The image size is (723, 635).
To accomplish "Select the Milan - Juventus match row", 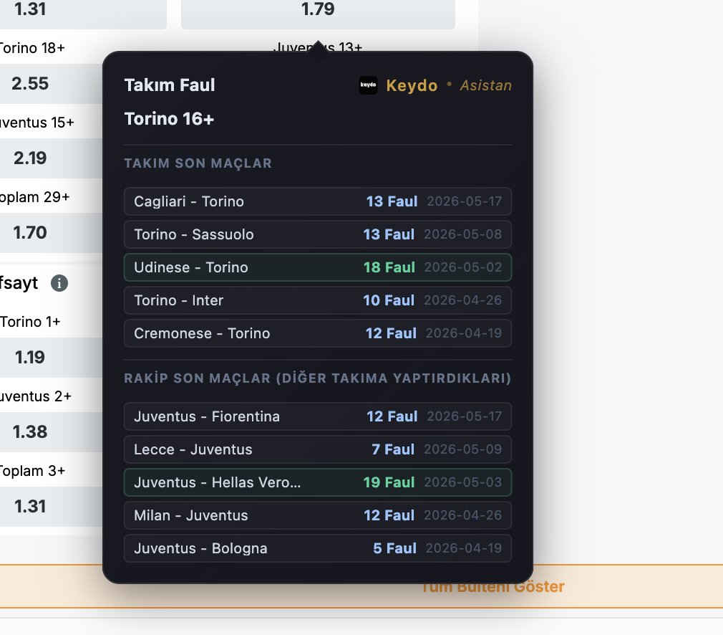I will pyautogui.click(x=318, y=515).
